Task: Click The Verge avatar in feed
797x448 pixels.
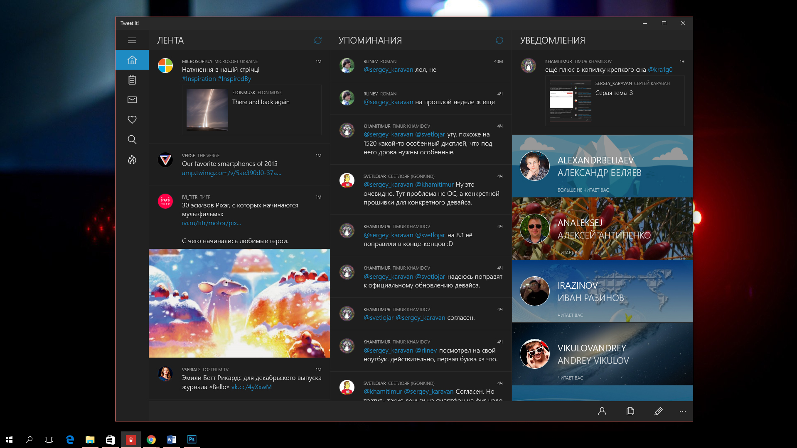Action: click(x=165, y=160)
